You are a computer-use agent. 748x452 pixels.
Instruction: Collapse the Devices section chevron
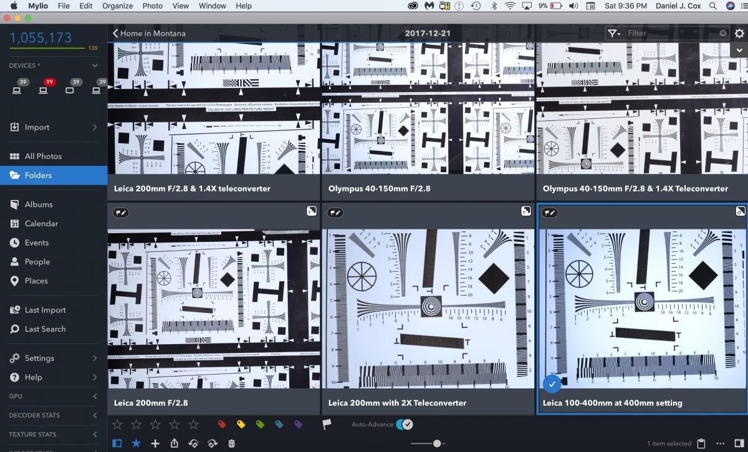tap(95, 65)
